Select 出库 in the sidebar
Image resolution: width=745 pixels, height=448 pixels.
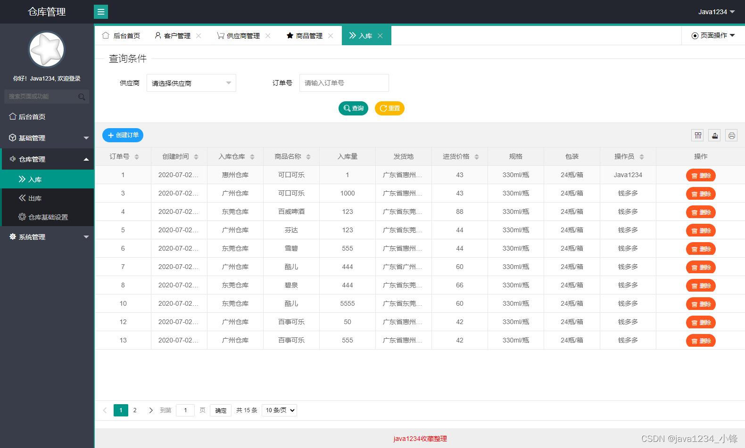[47, 198]
